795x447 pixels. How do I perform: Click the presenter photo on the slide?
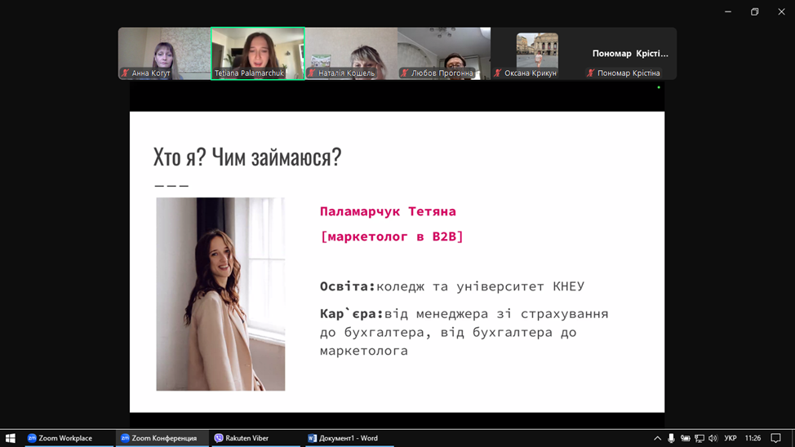click(220, 294)
